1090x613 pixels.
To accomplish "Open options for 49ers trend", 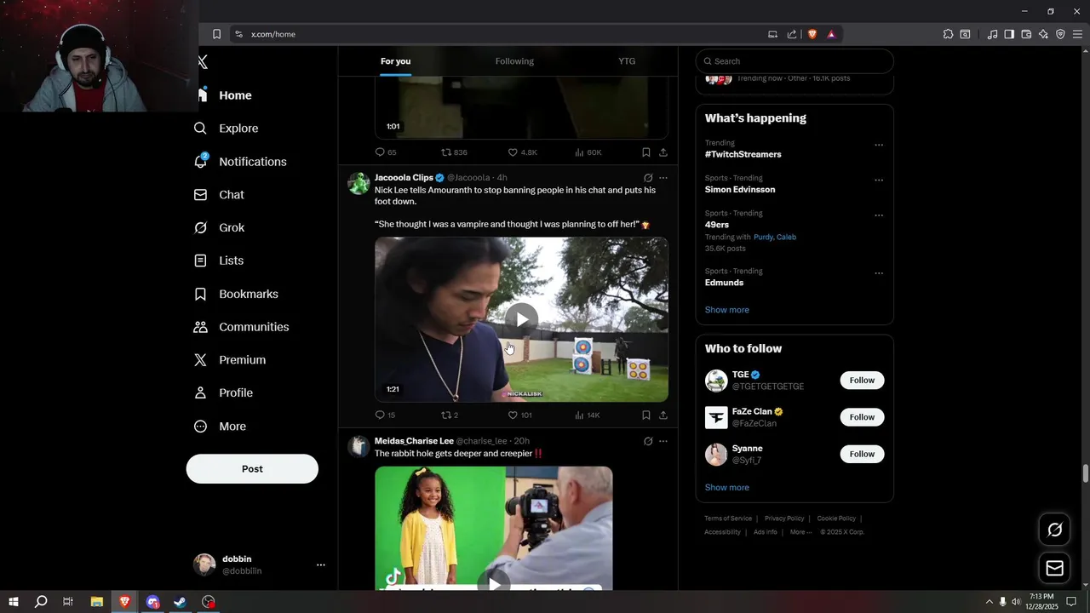I will 879,215.
